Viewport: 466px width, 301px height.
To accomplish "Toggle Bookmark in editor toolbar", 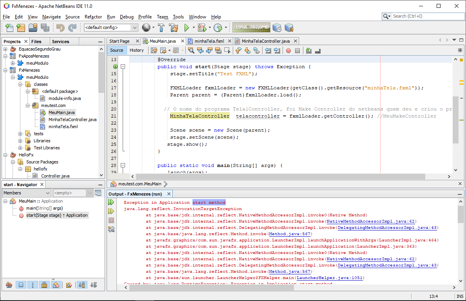I will 256,51.
